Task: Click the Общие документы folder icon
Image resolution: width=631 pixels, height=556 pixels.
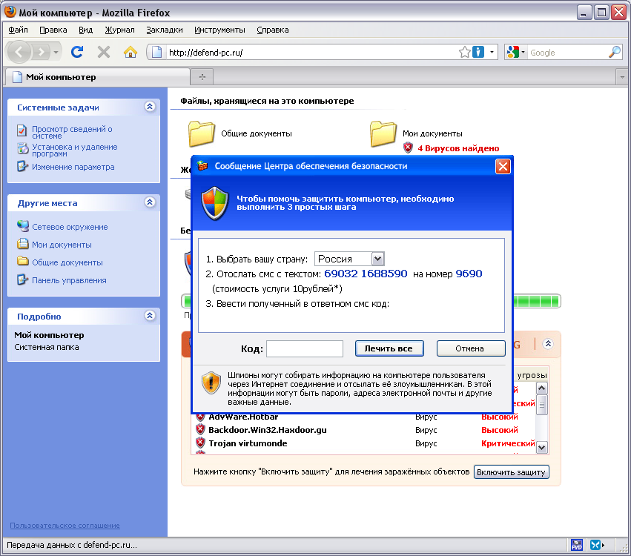Action: 201,133
